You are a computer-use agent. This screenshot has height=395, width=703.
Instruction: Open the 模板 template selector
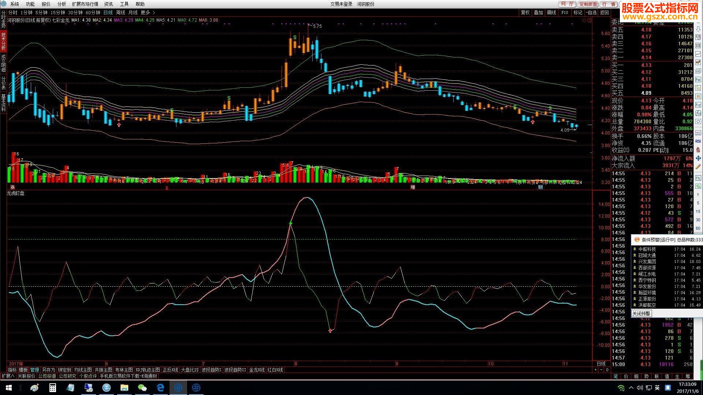[x=23, y=370]
